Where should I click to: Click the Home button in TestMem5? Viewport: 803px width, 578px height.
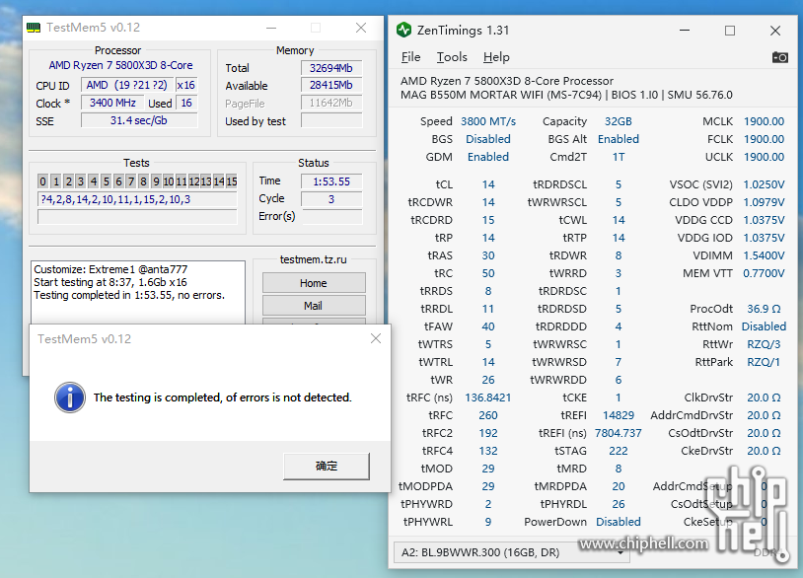click(x=314, y=283)
